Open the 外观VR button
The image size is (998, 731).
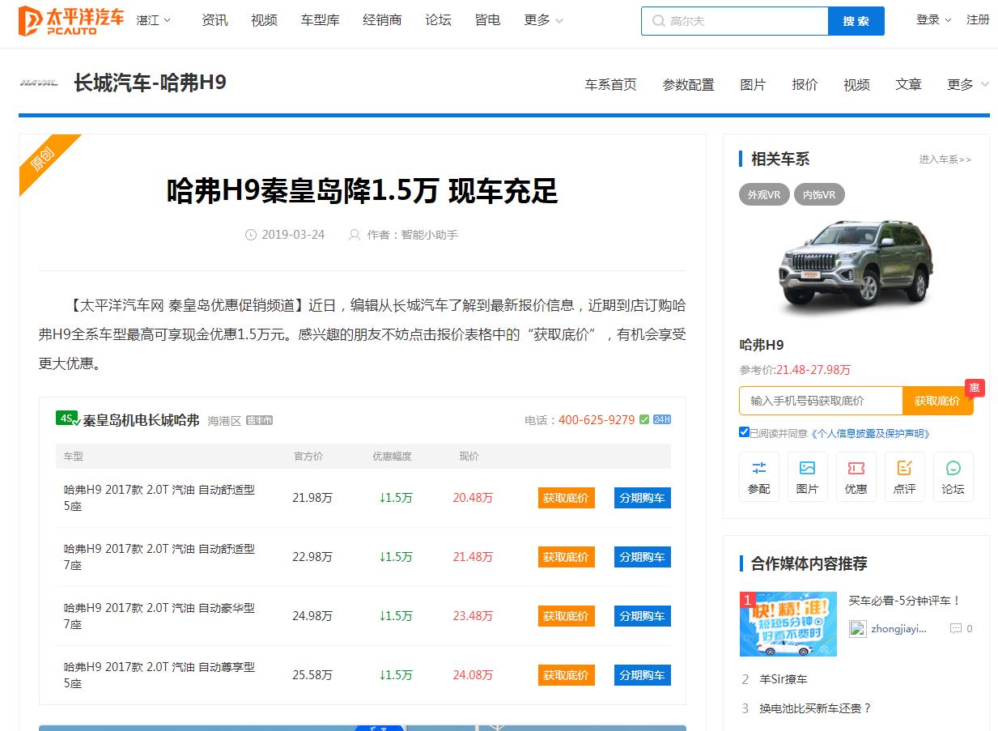764,195
